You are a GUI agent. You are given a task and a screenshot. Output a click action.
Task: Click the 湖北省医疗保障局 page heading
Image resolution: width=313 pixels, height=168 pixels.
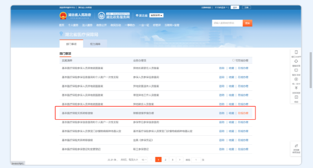pos(81,35)
